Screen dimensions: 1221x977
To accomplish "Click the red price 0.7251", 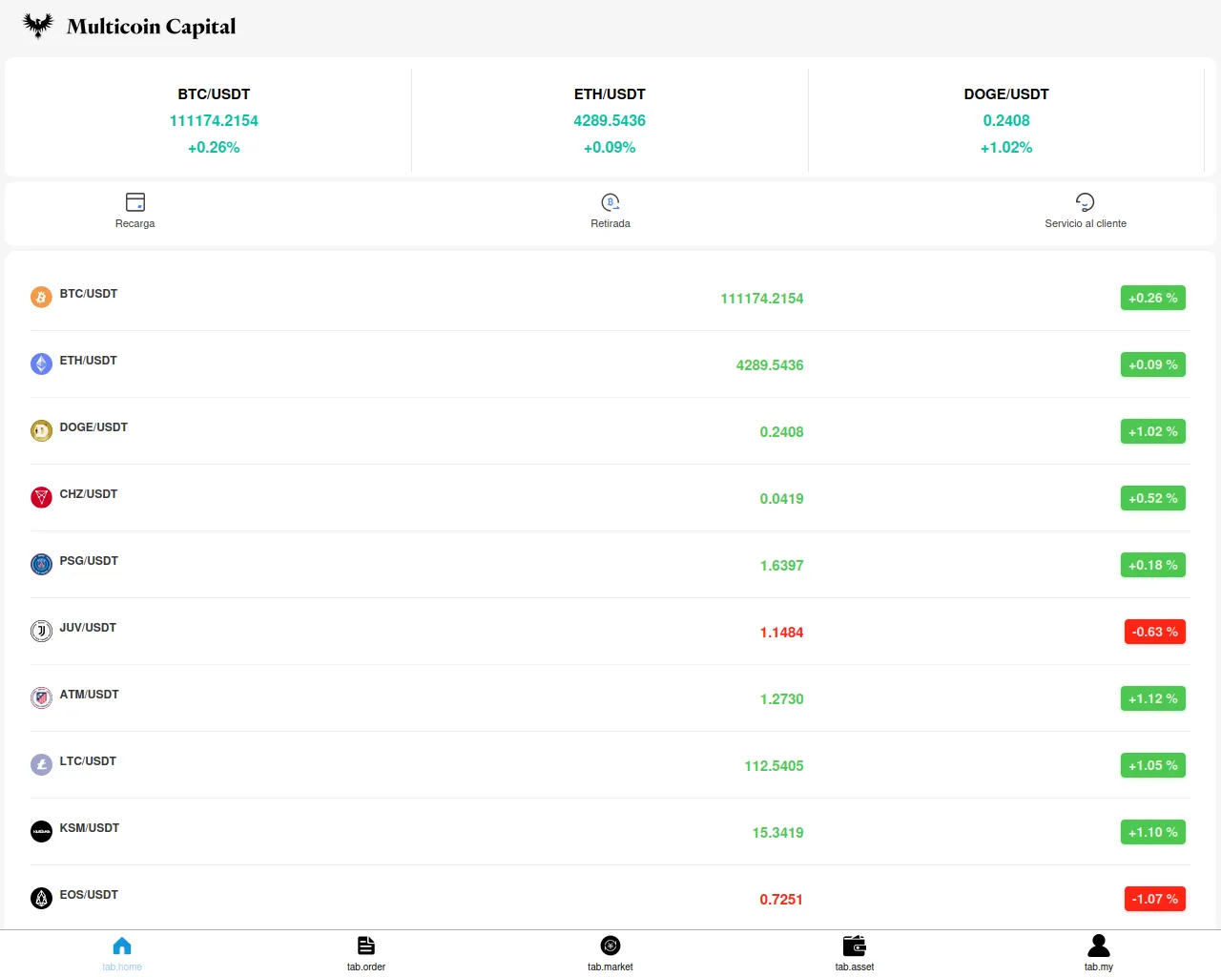I will coord(781,900).
